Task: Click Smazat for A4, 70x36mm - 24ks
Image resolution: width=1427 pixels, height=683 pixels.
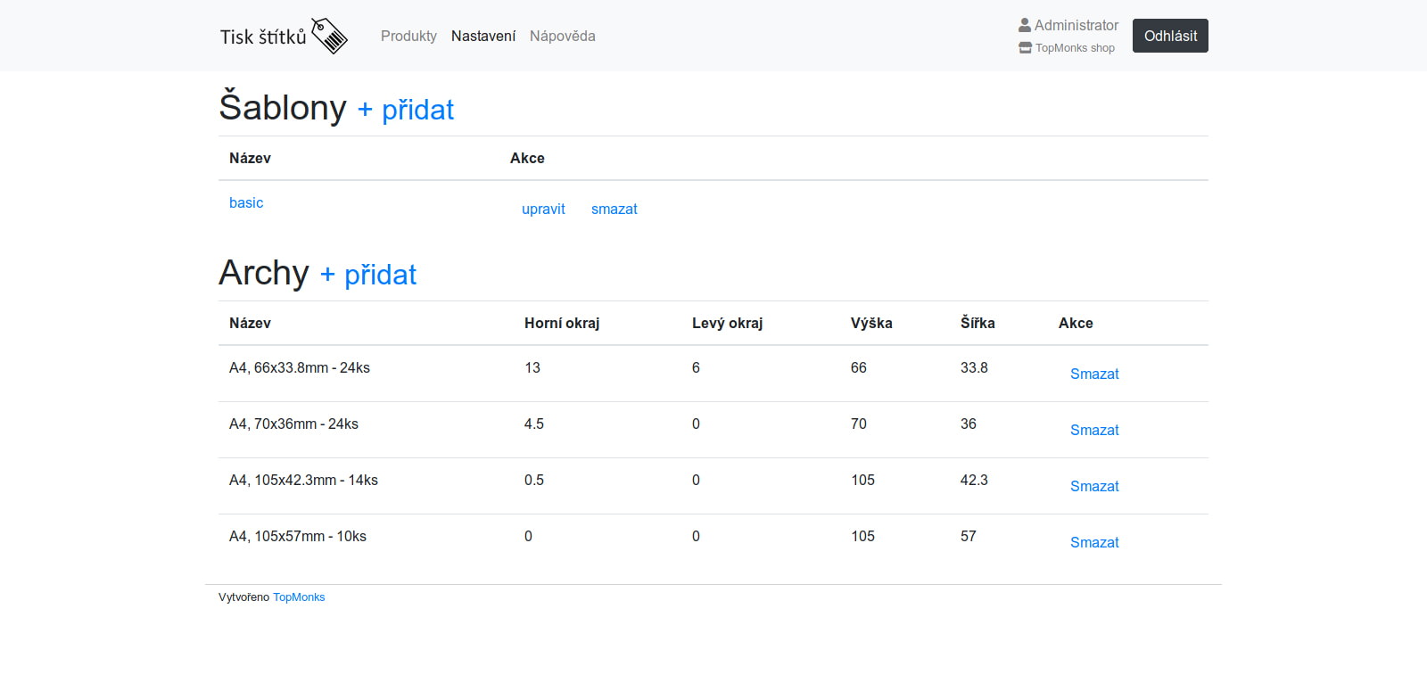Action: (x=1094, y=430)
